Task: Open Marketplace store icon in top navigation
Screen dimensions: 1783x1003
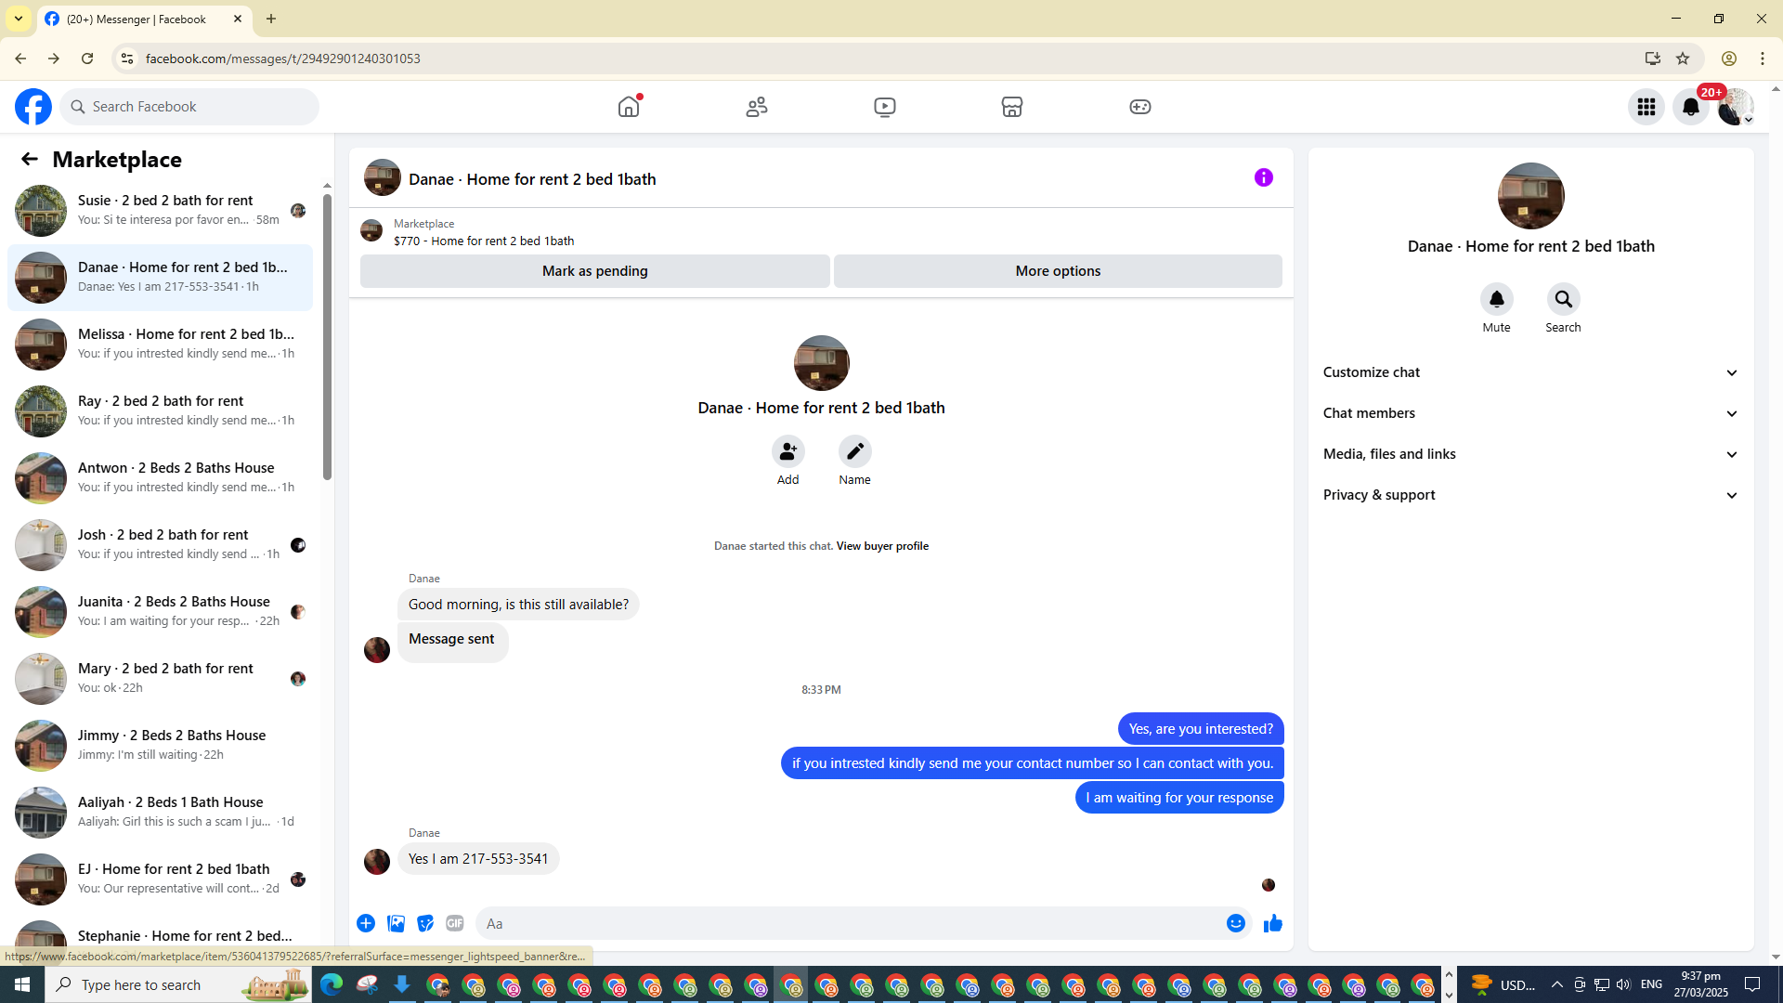Action: pos(1012,107)
